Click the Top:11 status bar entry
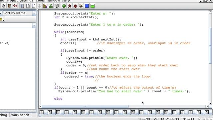Screen dimensions: 213x120 click(x=189, y=119)
